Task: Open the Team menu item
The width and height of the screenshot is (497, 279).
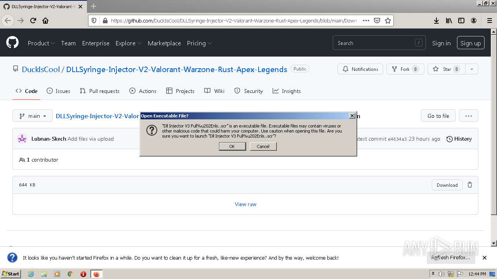Action: coord(68,43)
